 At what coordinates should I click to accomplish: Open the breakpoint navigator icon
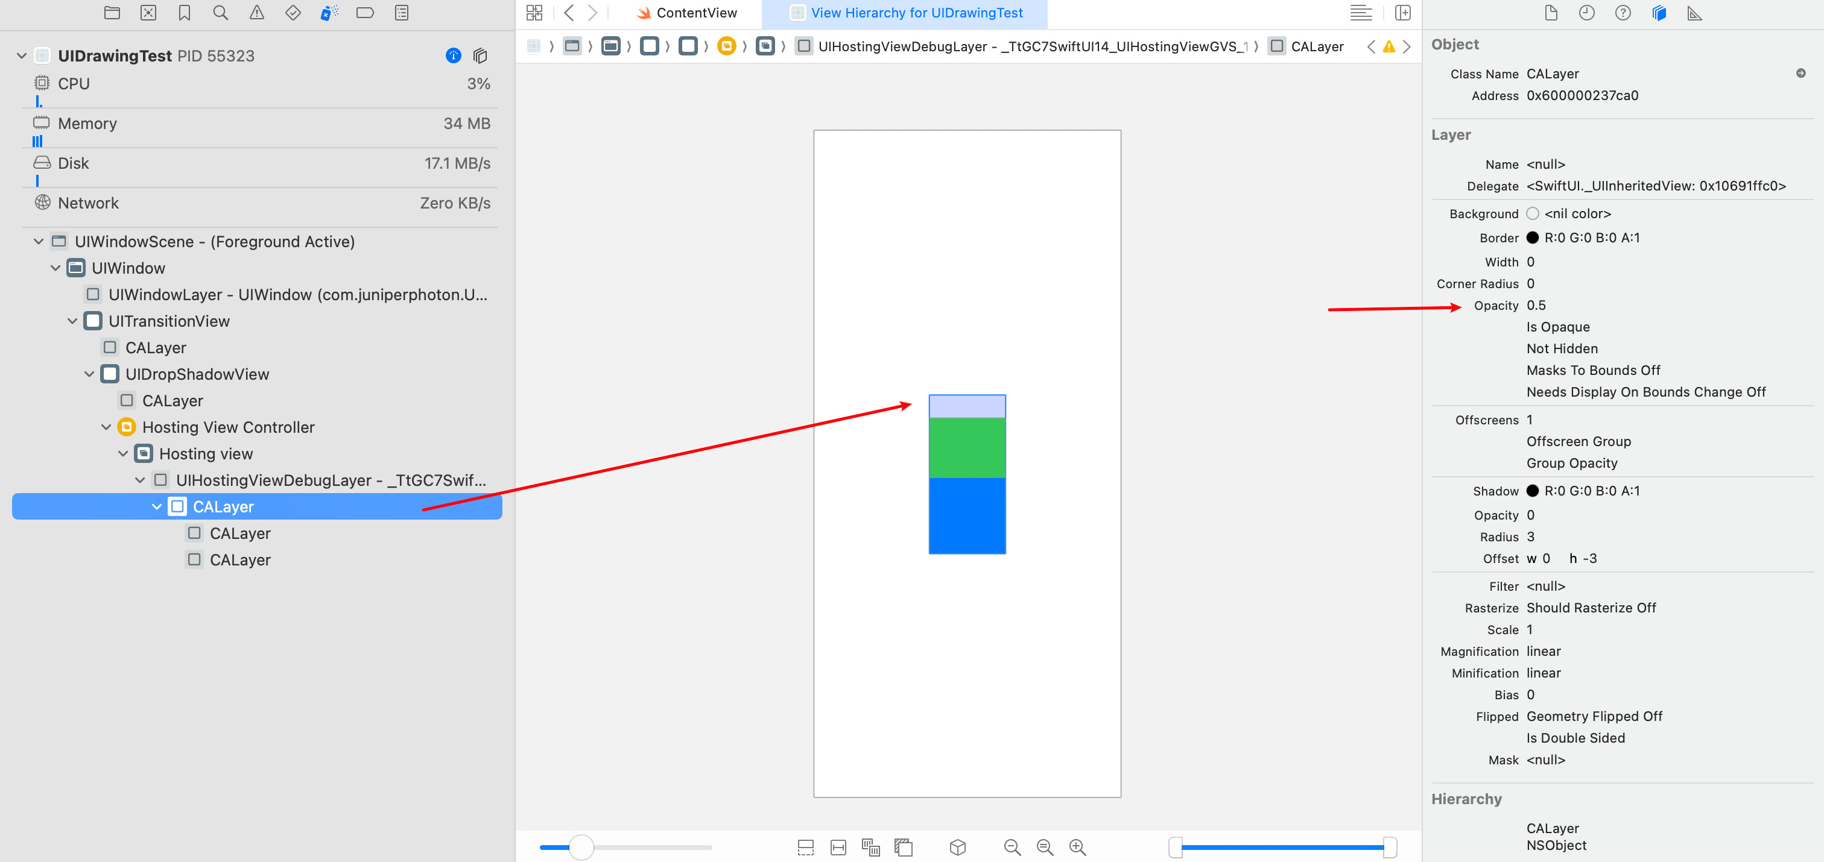365,13
